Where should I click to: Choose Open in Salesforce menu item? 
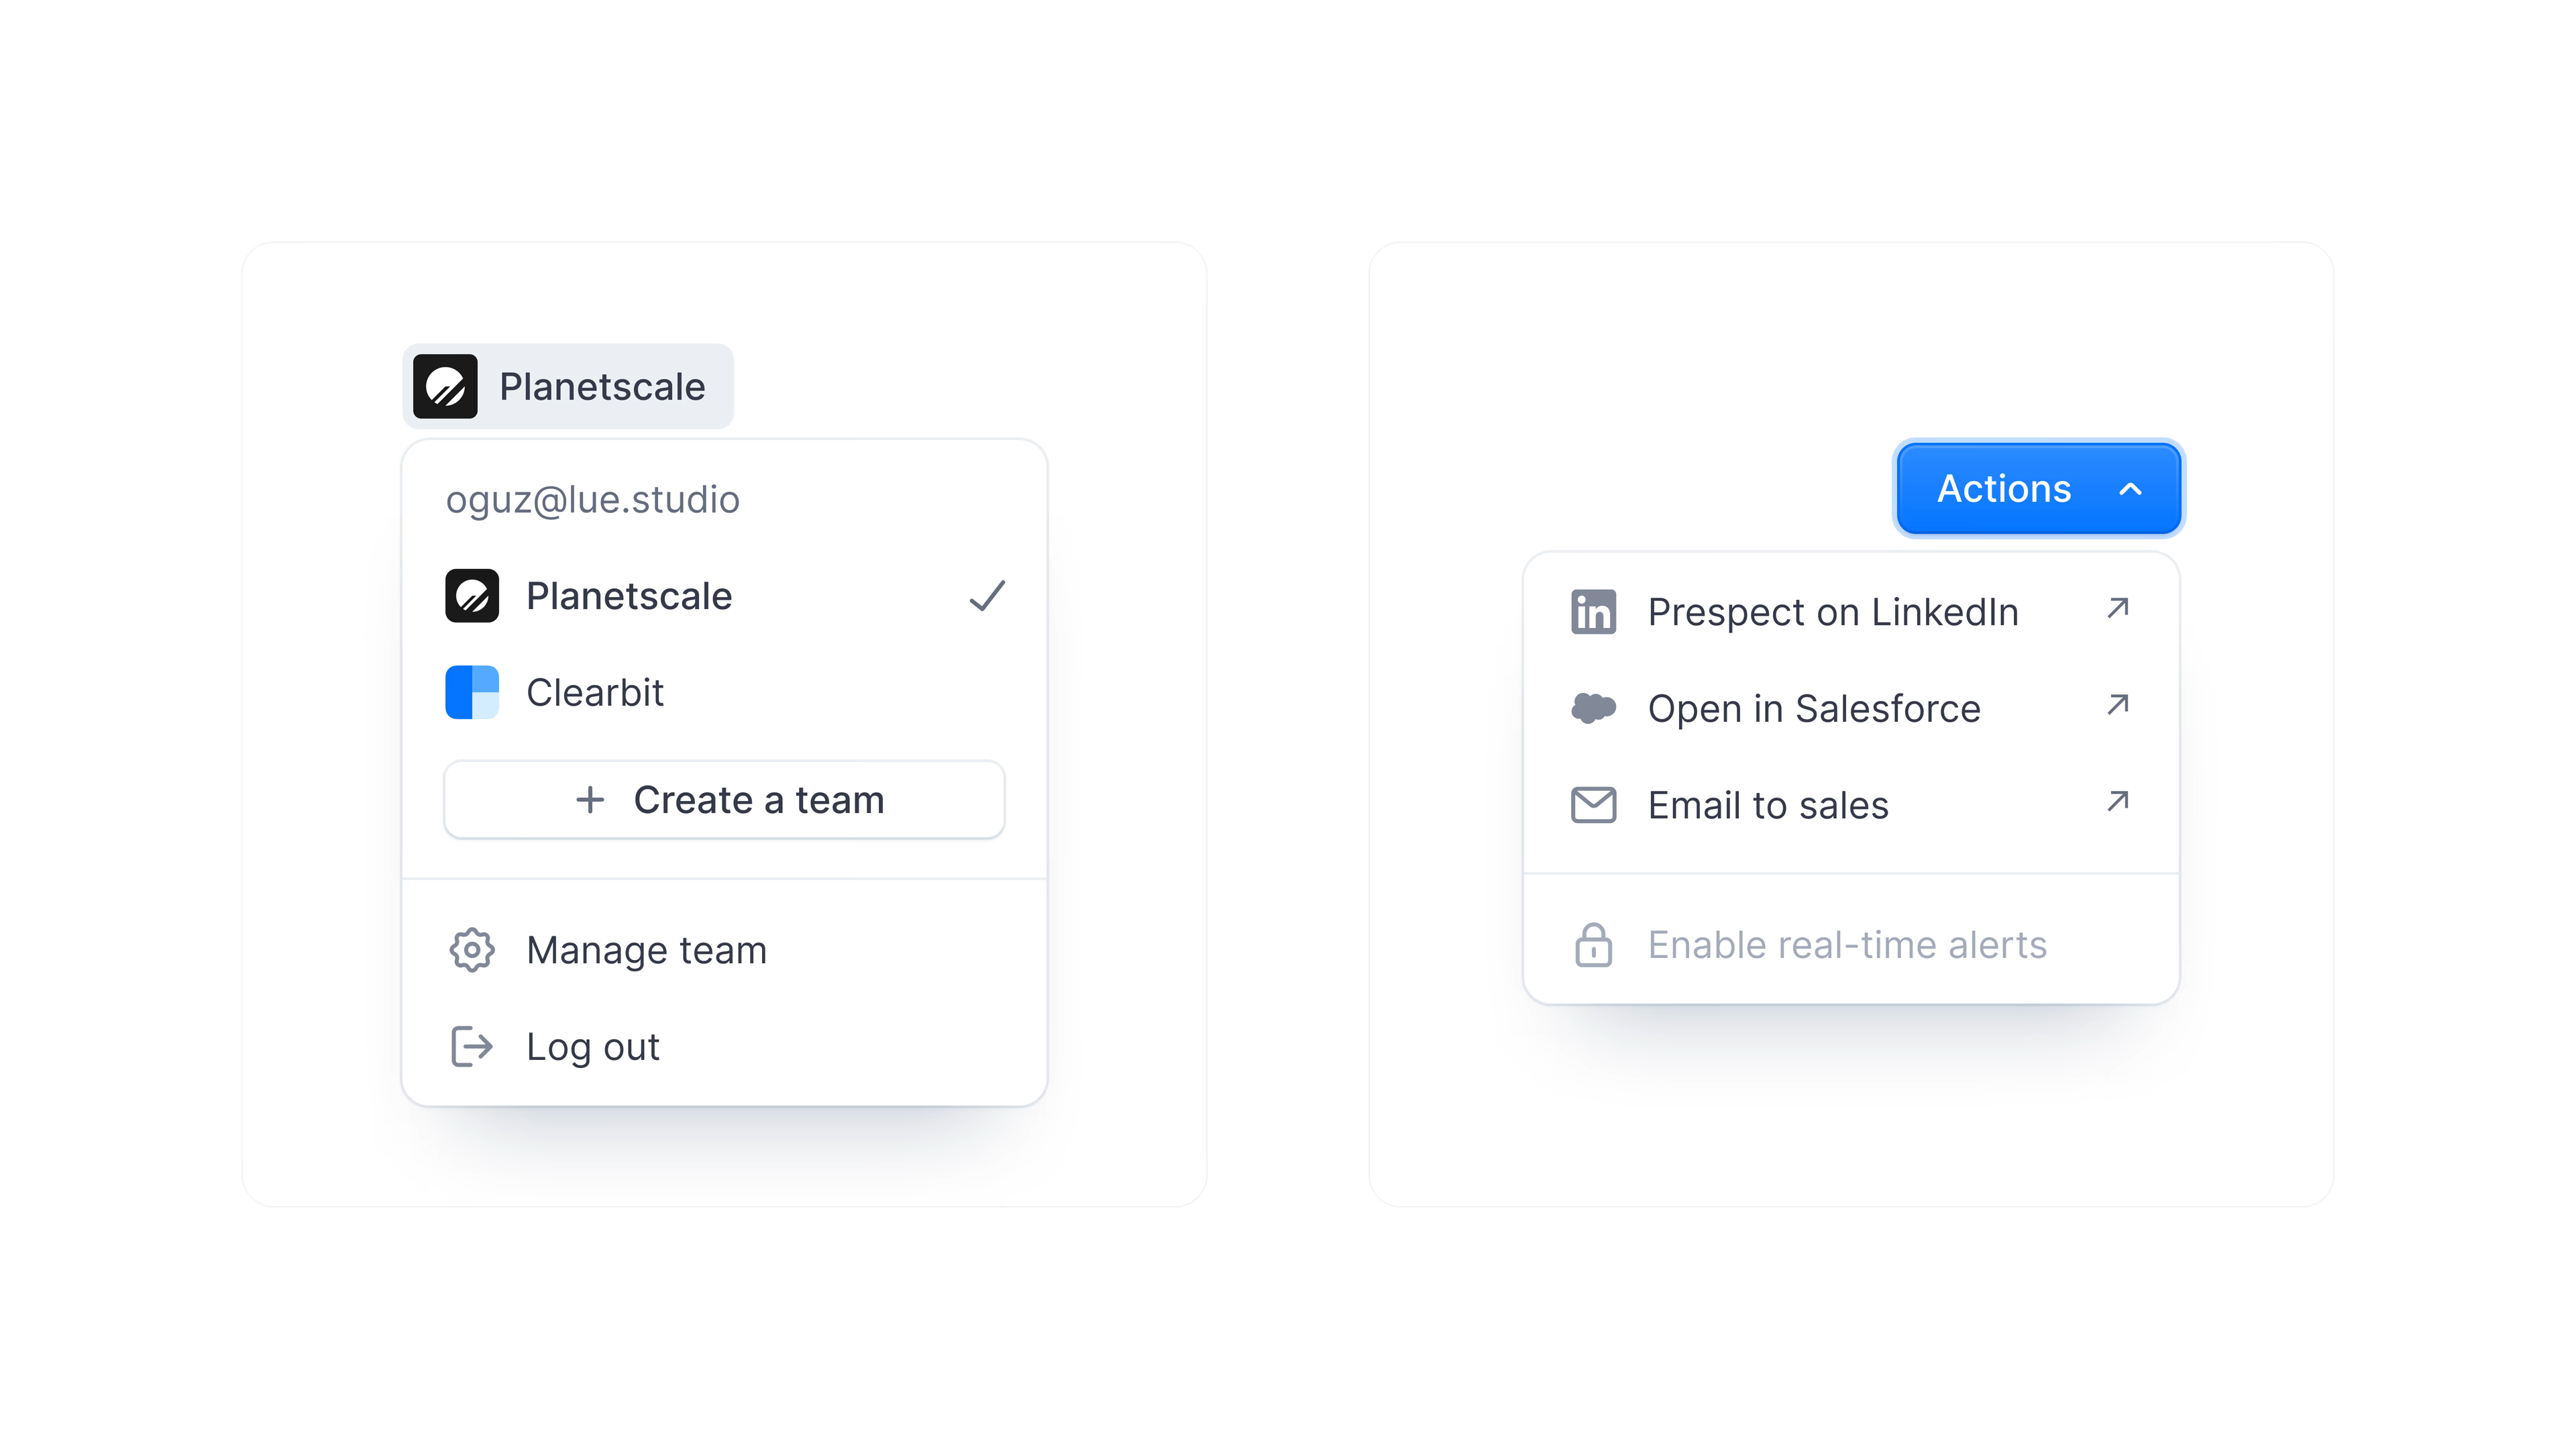pos(1814,709)
